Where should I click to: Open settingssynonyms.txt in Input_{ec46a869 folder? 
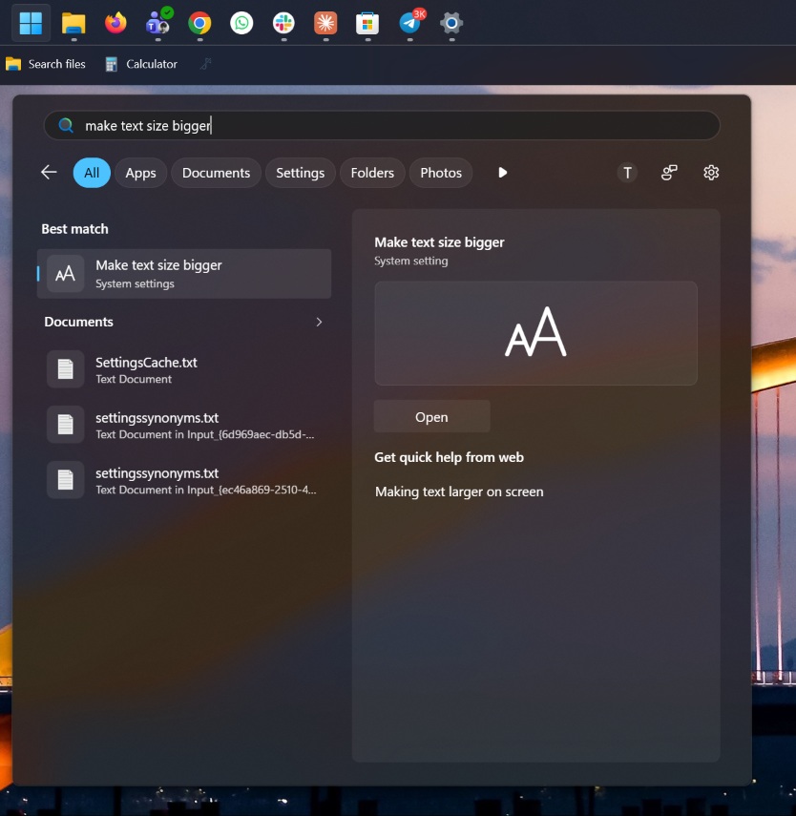pyautogui.click(x=184, y=480)
